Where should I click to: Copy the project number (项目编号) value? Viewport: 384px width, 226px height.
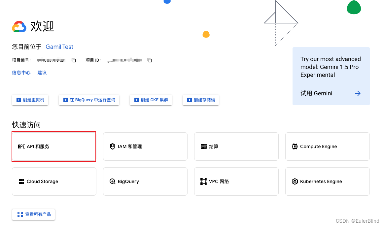pyautogui.click(x=74, y=60)
